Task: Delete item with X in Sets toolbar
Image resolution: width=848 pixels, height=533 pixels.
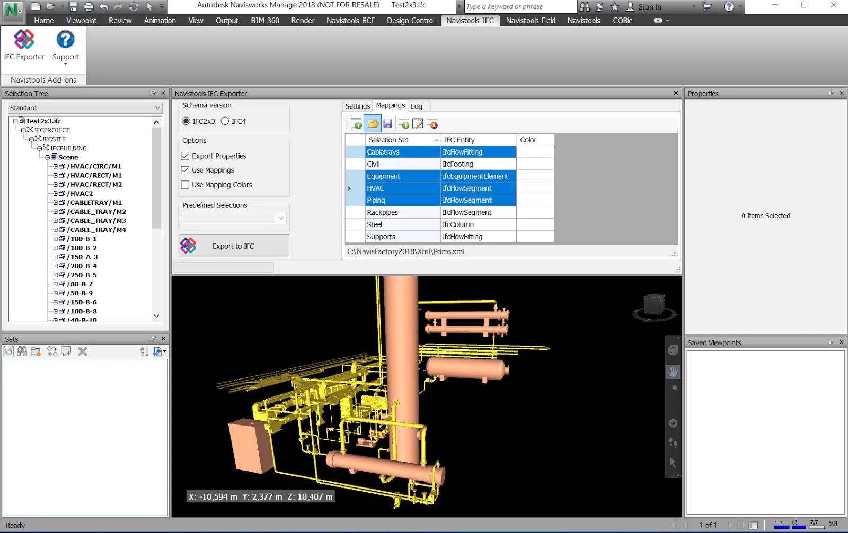Action: (x=83, y=351)
